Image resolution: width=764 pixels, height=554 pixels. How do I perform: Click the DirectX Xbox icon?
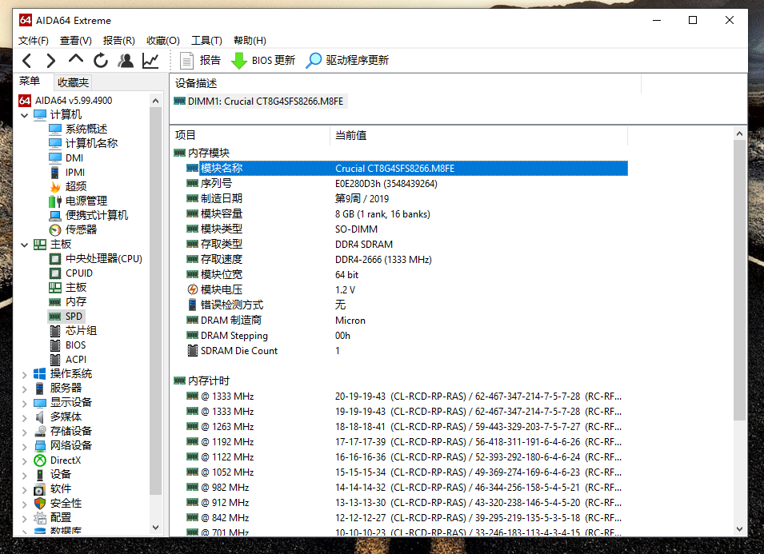click(40, 460)
